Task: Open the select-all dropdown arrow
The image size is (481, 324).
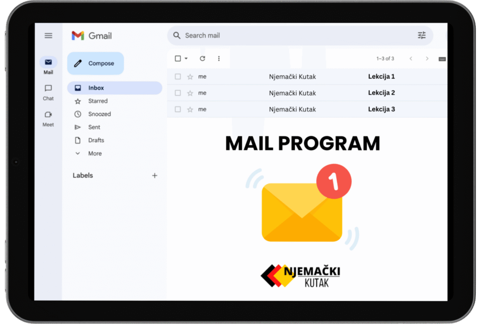Action: pyautogui.click(x=186, y=59)
